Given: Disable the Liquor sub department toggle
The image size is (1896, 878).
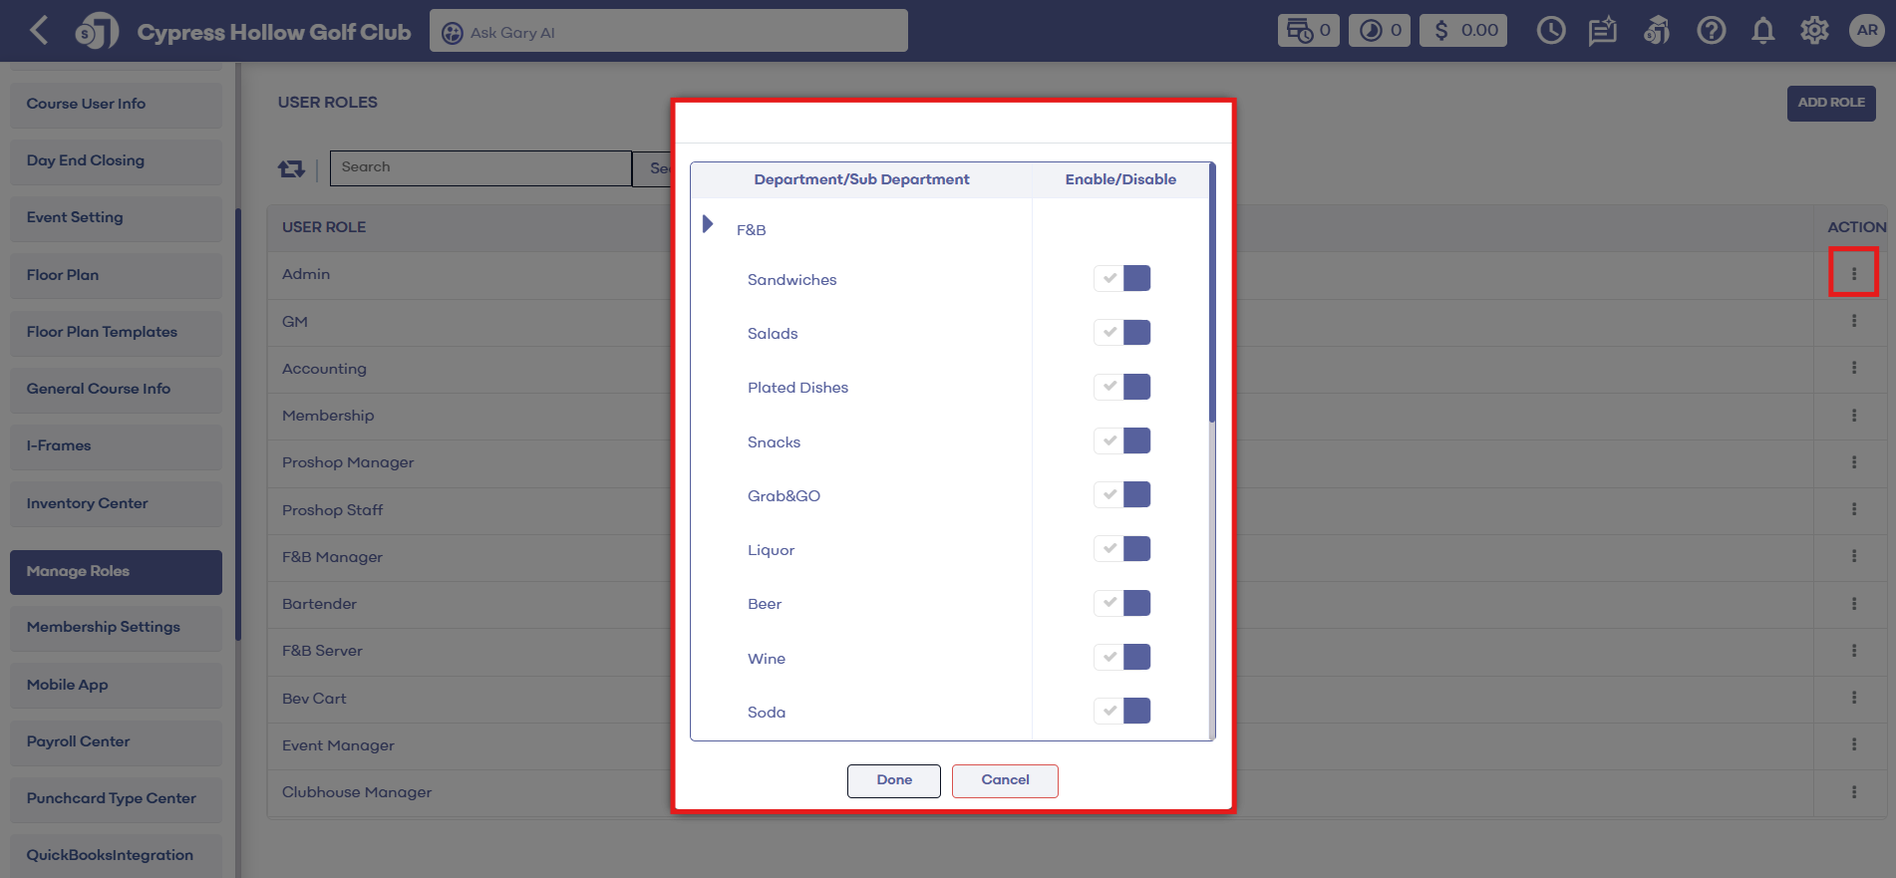Looking at the screenshot, I should (x=1122, y=549).
